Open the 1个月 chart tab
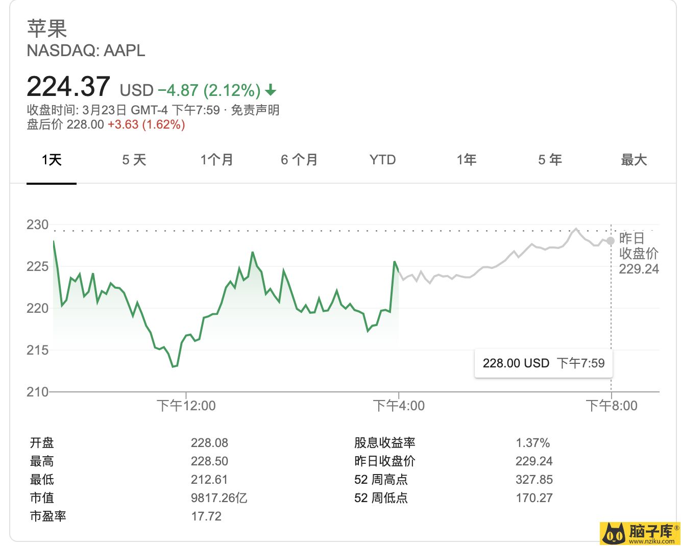 pyautogui.click(x=217, y=160)
